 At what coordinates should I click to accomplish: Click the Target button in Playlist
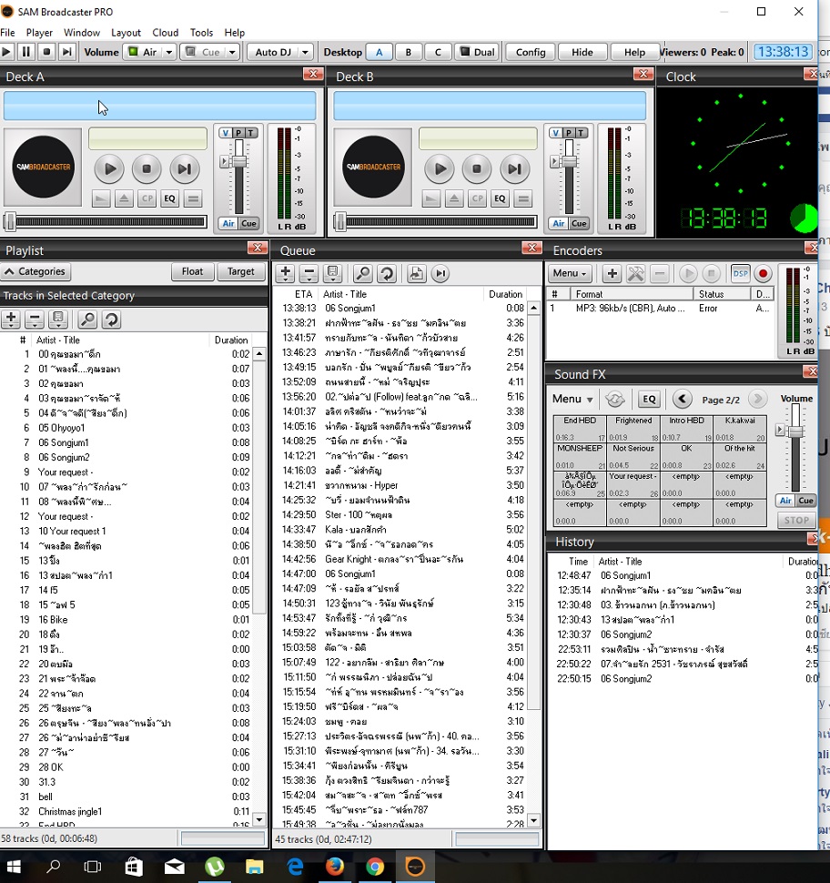tap(241, 271)
